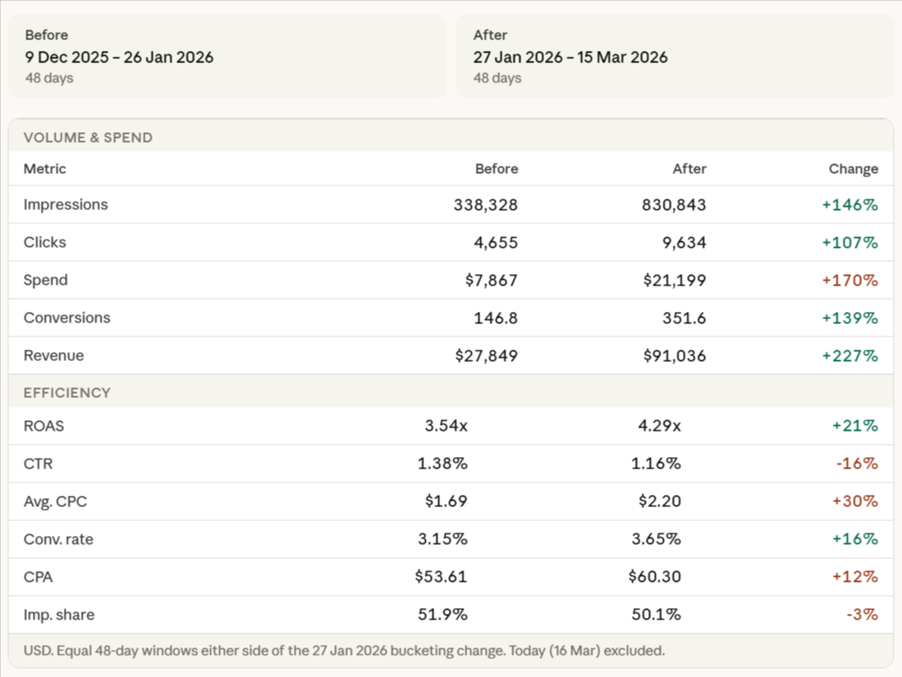
Task: Open the Impressions metric row
Action: click(x=66, y=204)
